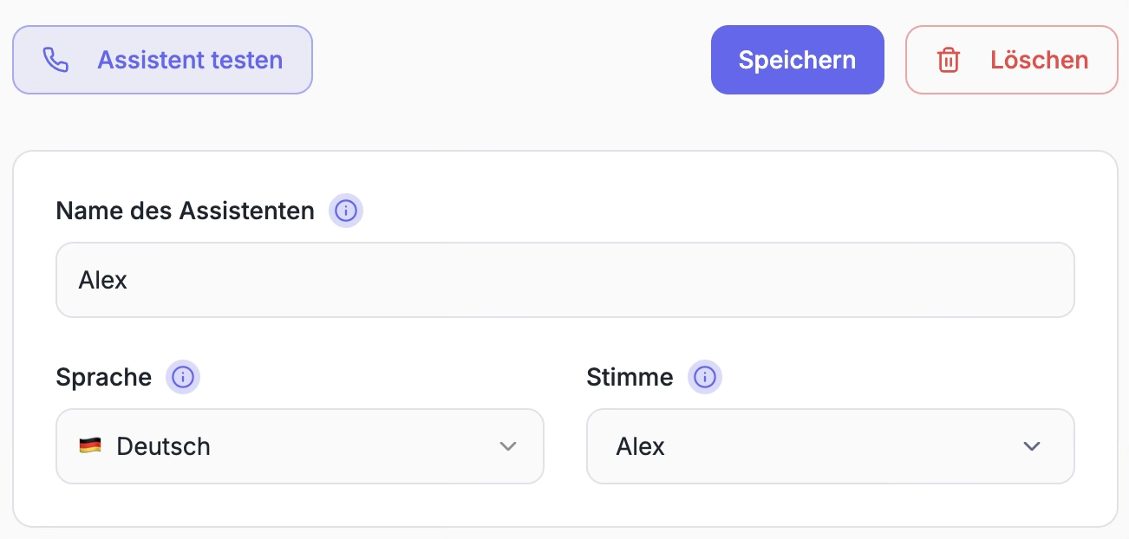Image resolution: width=1129 pixels, height=539 pixels.
Task: Click the 'Alex' text in the name field
Action: tap(102, 280)
